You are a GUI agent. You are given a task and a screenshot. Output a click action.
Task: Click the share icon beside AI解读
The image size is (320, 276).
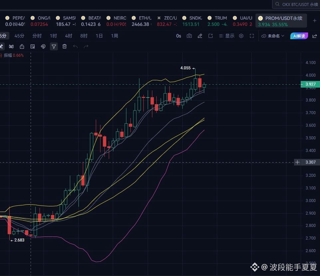tap(314, 36)
